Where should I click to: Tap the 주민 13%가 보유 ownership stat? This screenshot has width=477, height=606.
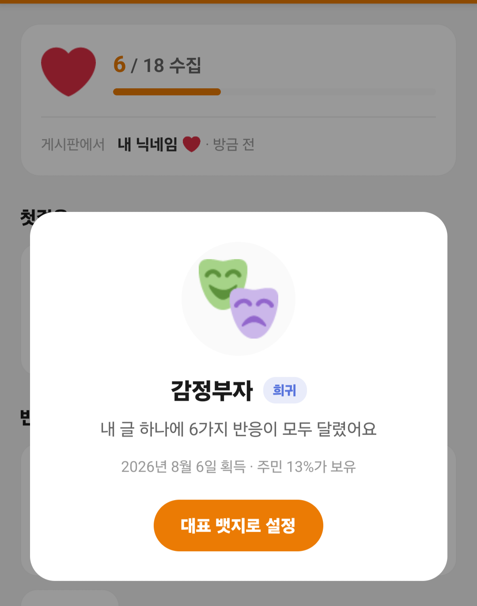307,467
